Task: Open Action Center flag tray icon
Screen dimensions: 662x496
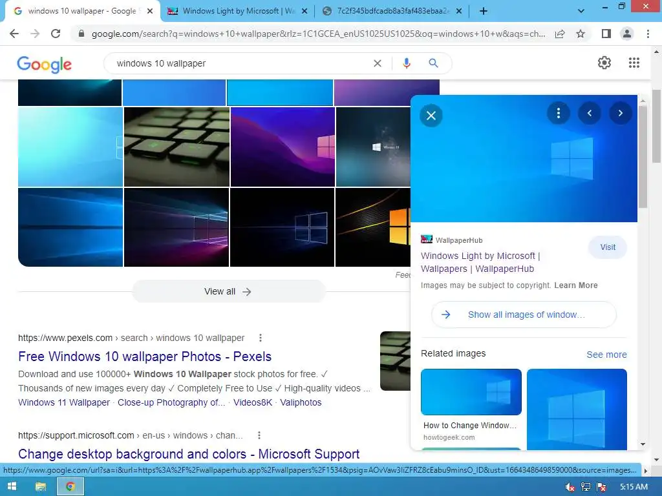Action: pyautogui.click(x=602, y=487)
